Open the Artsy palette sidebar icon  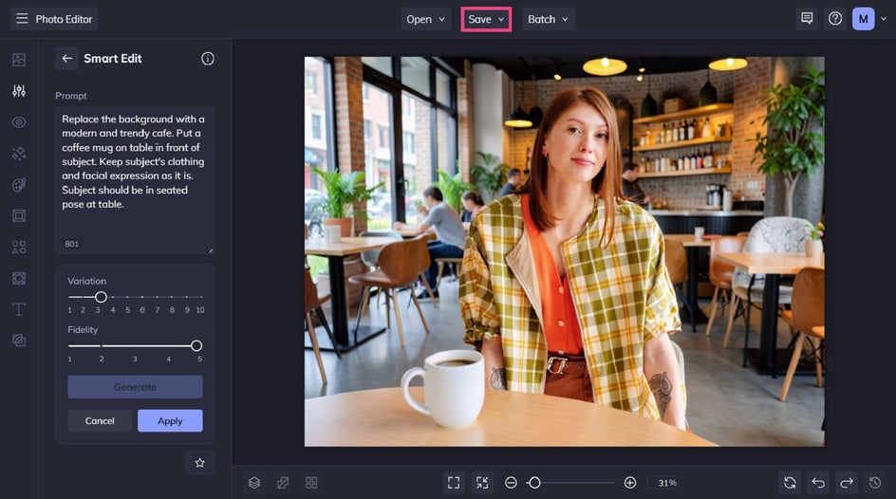pyautogui.click(x=19, y=184)
